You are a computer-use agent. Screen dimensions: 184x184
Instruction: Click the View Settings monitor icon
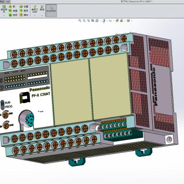(x=128, y=21)
